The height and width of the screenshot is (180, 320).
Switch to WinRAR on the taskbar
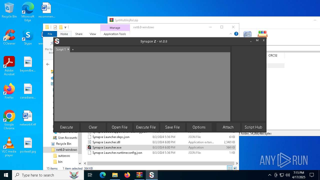pyautogui.click(x=139, y=175)
